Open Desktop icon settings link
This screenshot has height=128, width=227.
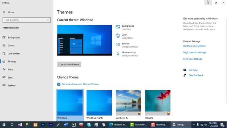[194, 46]
